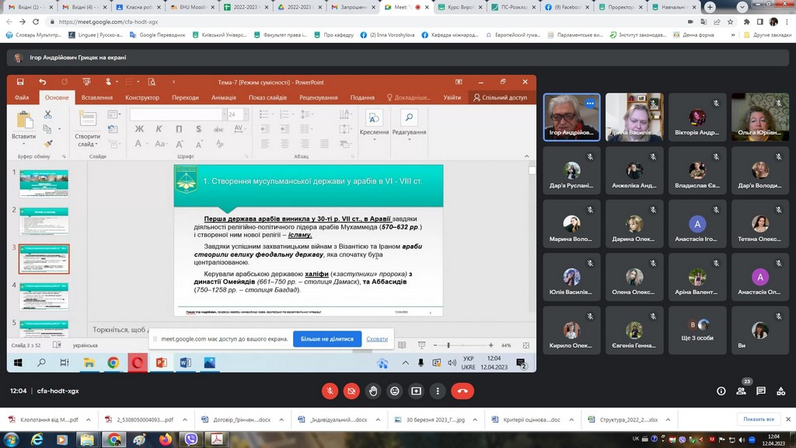Open the Activities panel icon
The width and height of the screenshot is (796, 448).
780,391
